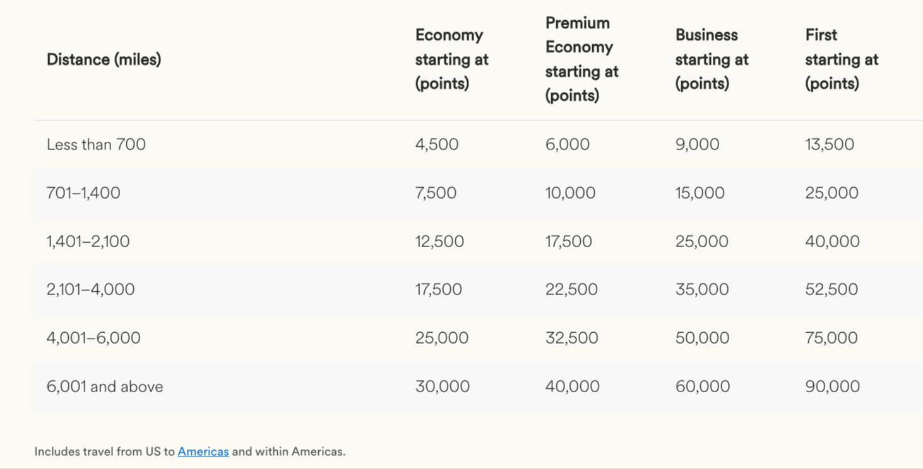Image resolution: width=923 pixels, height=469 pixels.
Task: Select the 4,001–6,000 distance row label
Action: (x=93, y=338)
